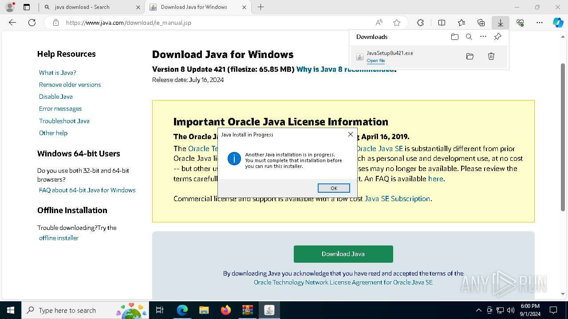Go back using the back arrow
Image resolution: width=568 pixels, height=319 pixels.
click(12, 23)
